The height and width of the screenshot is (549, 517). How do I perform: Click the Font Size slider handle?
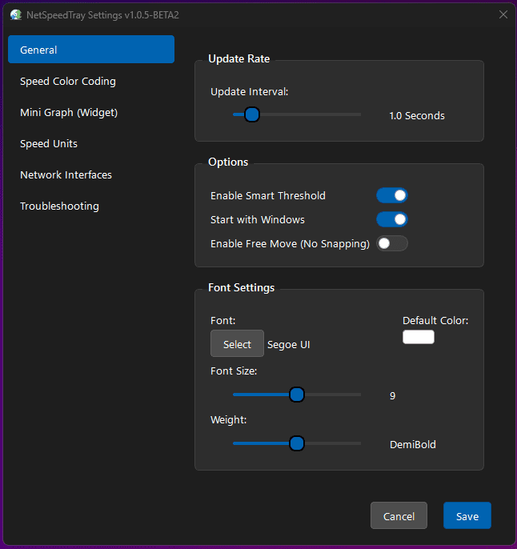tap(296, 395)
